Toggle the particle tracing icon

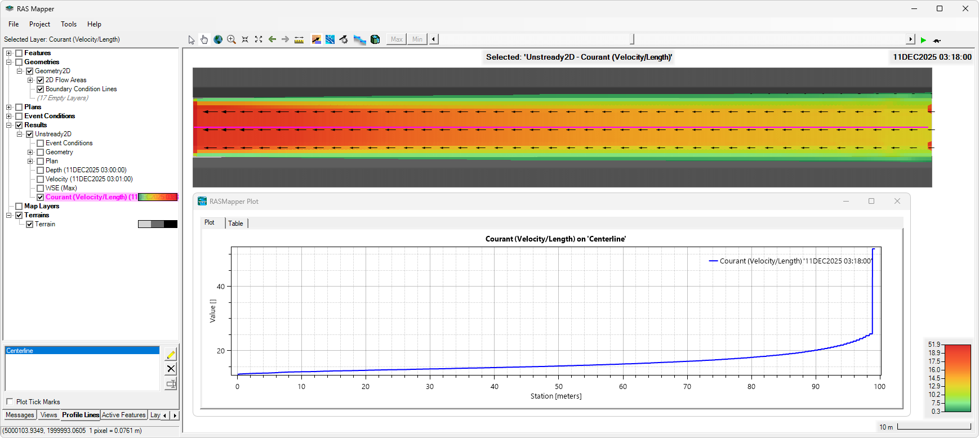(x=330, y=39)
